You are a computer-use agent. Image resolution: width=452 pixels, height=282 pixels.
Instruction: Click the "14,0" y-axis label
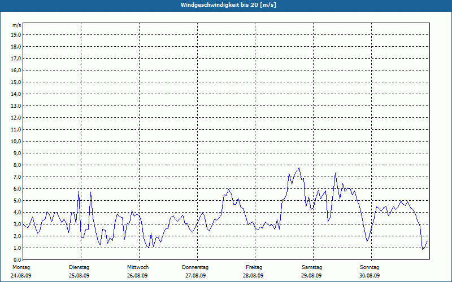(x=16, y=94)
